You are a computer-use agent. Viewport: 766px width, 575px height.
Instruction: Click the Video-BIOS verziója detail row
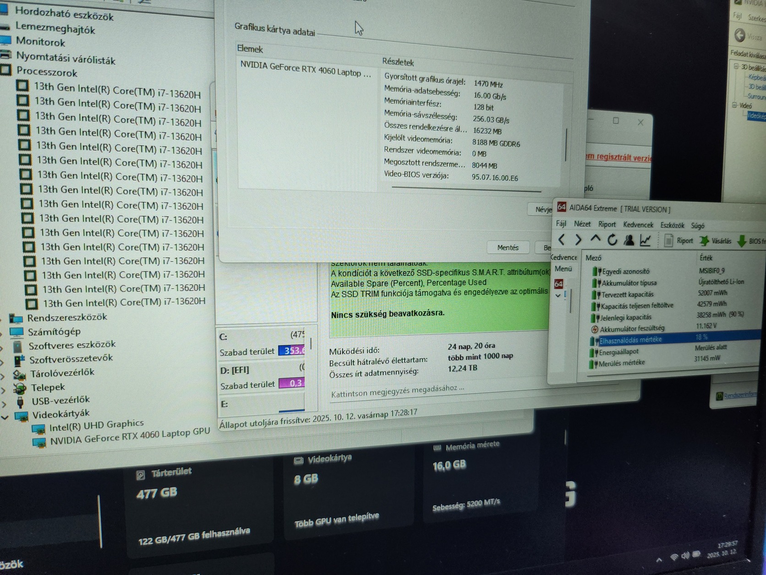(451, 176)
